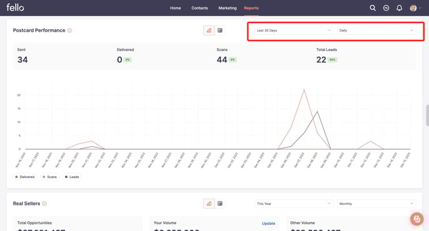Switch Postcard Performance to chart view
This screenshot has width=429, height=231.
tap(209, 31)
